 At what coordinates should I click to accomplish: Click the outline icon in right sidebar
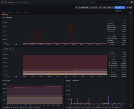click(130, 16)
